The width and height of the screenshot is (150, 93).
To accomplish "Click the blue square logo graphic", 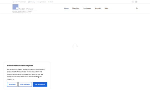I will pos(15,7).
